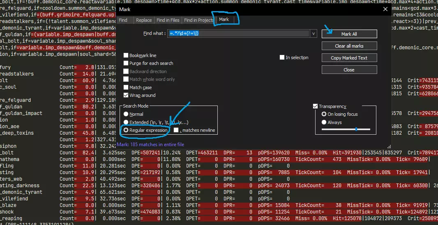Click the 'Mark: 185 matches in entire file' status
438x225 pixels.
[150, 145]
